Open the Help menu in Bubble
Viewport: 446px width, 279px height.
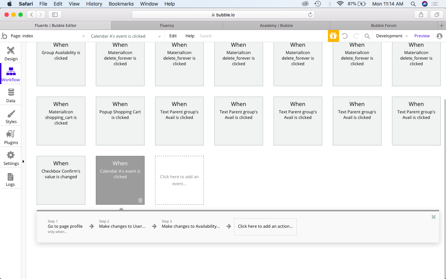pos(190,36)
